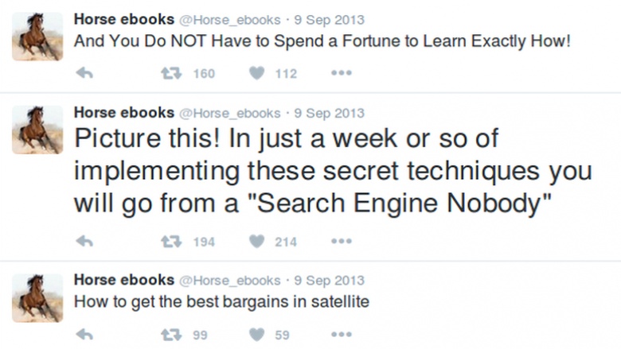Retweet the 'Spend a Fortune' tweet

[x=171, y=73]
